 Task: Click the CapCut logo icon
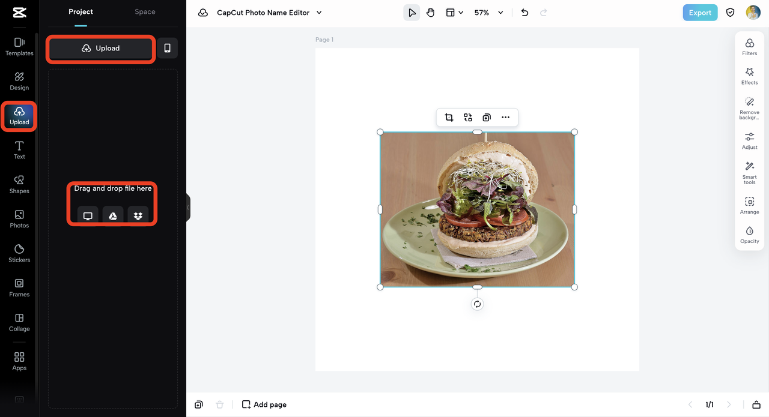click(x=19, y=12)
